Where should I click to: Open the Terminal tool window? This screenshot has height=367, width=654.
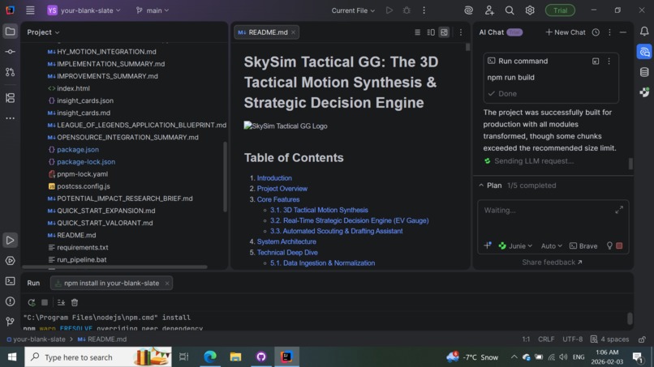coord(10,281)
